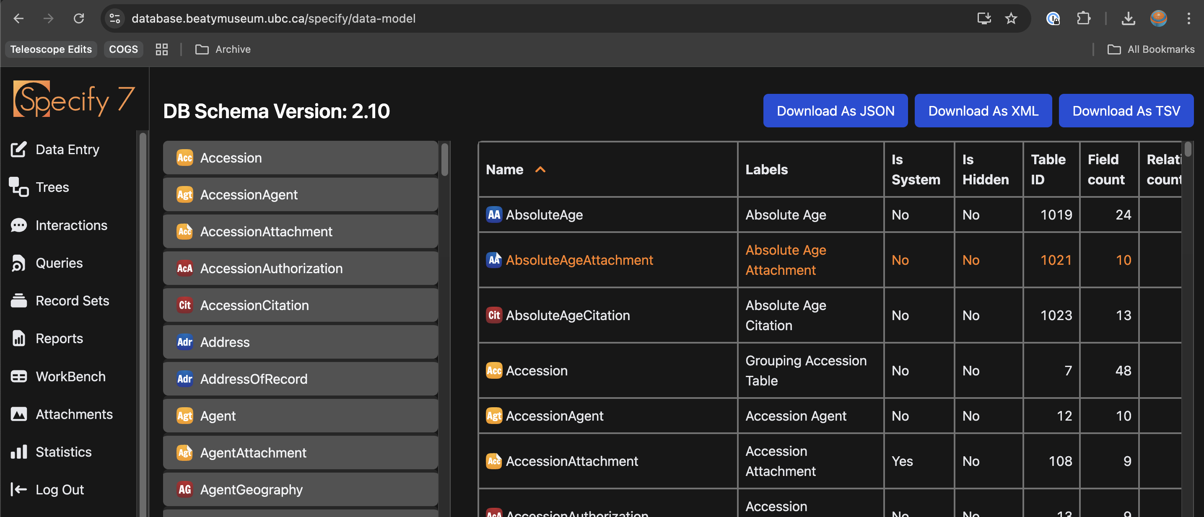The image size is (1204, 517).
Task: Toggle sort arrow on Name column
Action: (540, 170)
